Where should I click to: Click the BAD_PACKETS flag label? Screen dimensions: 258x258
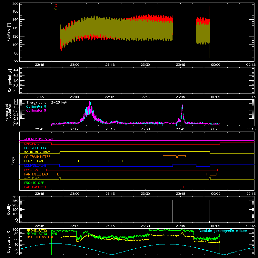(35, 187)
